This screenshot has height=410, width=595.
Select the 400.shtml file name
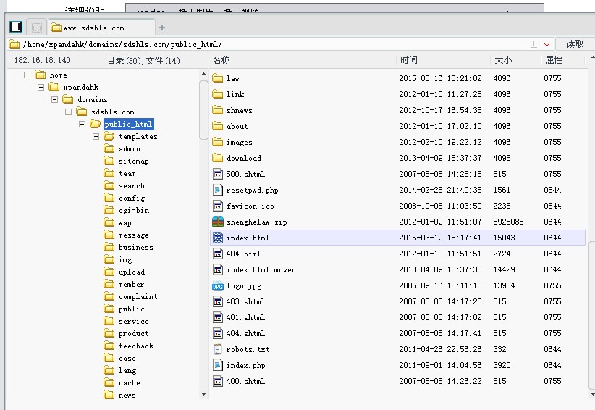coord(245,381)
